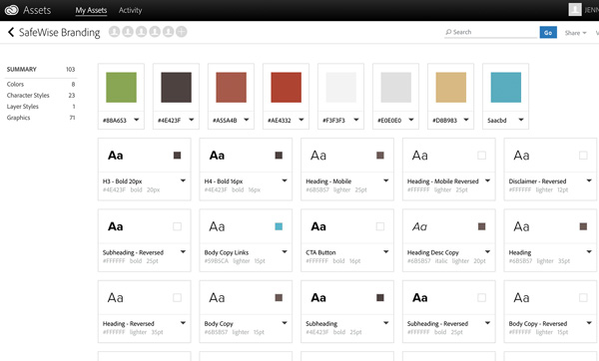The width and height of the screenshot is (599, 361).
Task: Open the dropdown arrow for color #88A653
Action: (x=137, y=120)
